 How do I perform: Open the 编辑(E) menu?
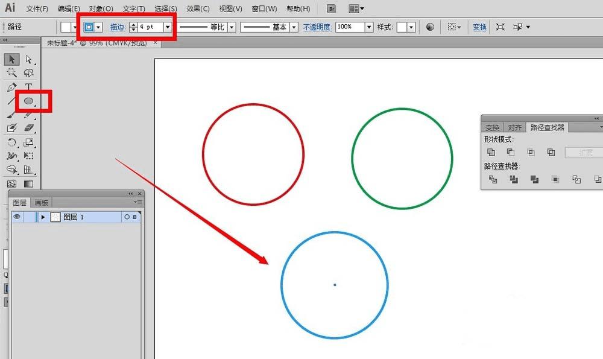(69, 8)
